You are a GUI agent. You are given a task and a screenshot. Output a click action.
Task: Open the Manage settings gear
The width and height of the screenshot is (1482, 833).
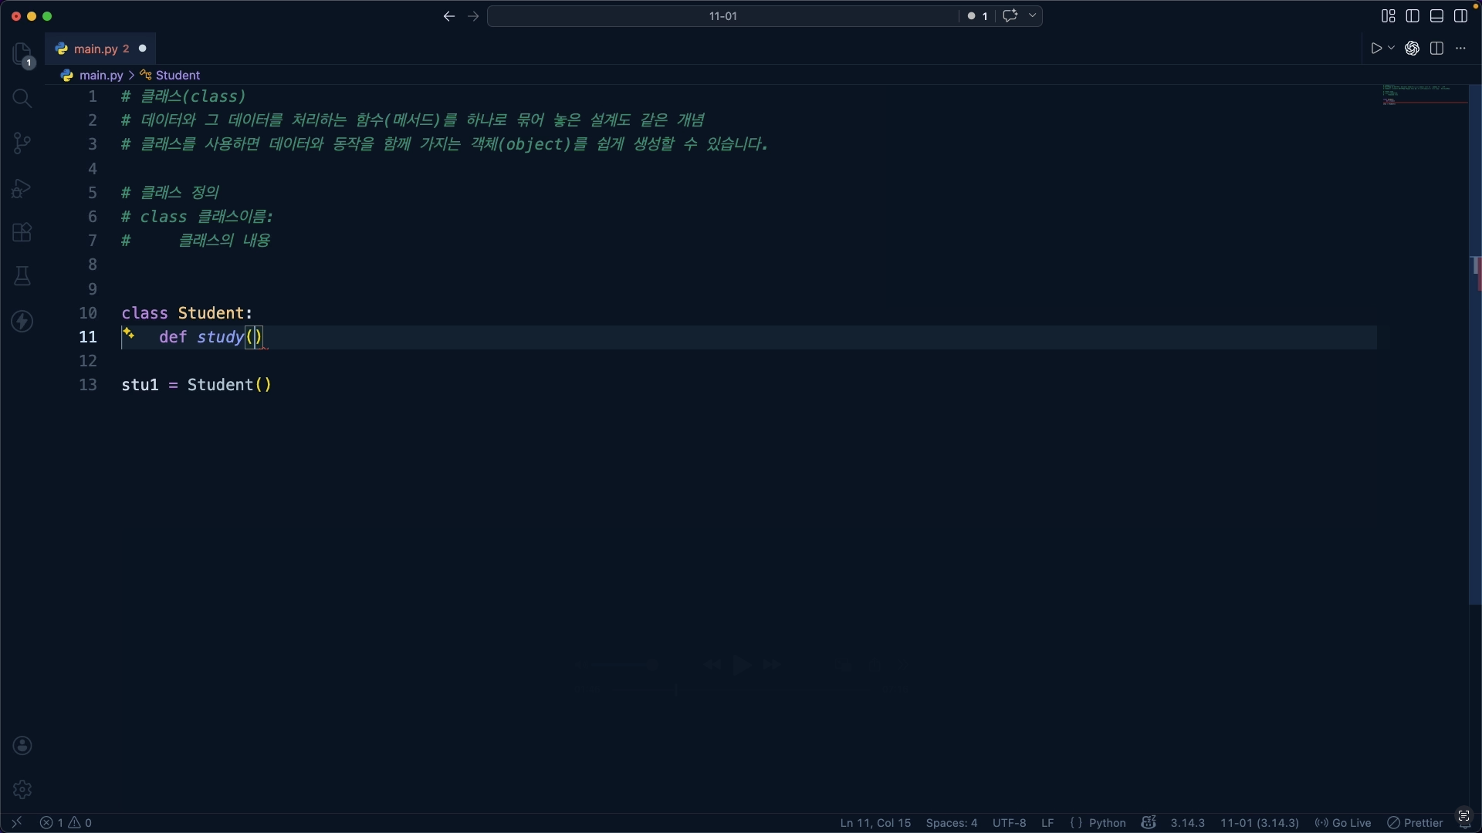(x=22, y=789)
